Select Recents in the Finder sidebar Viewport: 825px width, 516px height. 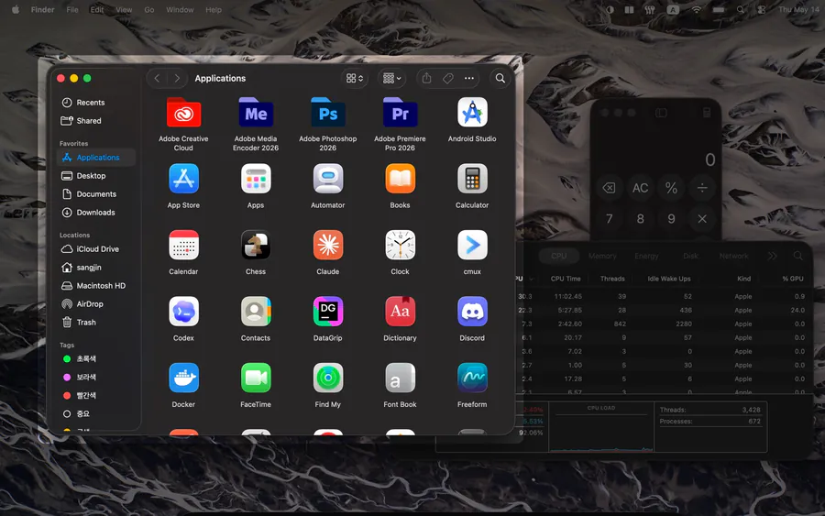coord(96,103)
